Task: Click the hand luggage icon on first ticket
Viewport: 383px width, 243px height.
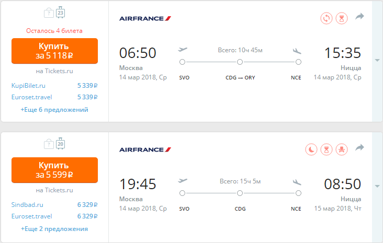Action: [49, 13]
